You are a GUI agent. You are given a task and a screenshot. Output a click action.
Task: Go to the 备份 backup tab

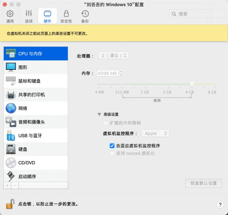point(85,16)
